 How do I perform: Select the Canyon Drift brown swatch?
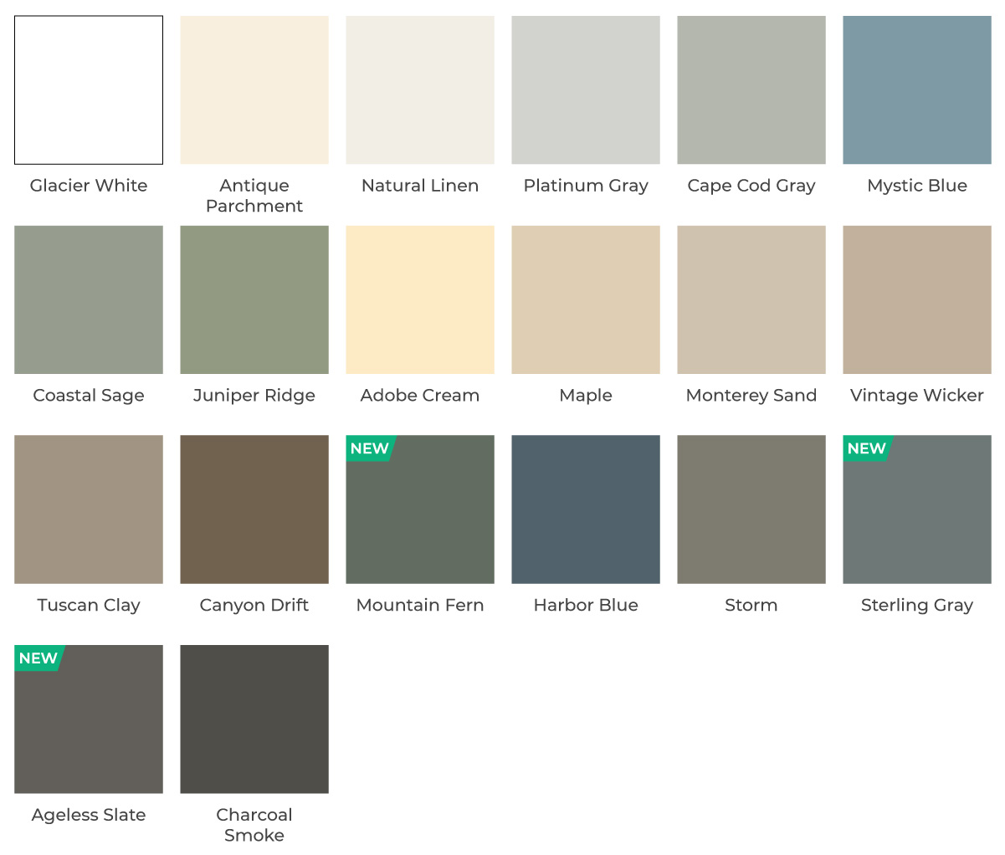coord(254,508)
